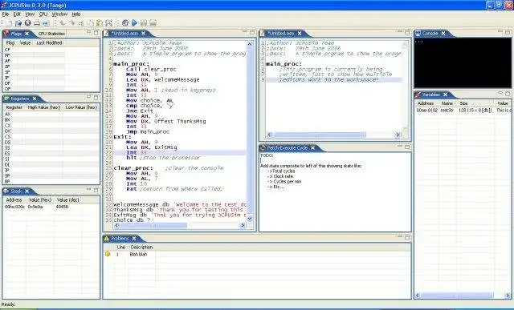Open the Help menu

point(76,14)
